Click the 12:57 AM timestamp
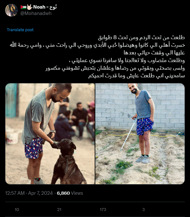Image resolution: width=190 pixels, height=217 pixels. click(x=15, y=193)
